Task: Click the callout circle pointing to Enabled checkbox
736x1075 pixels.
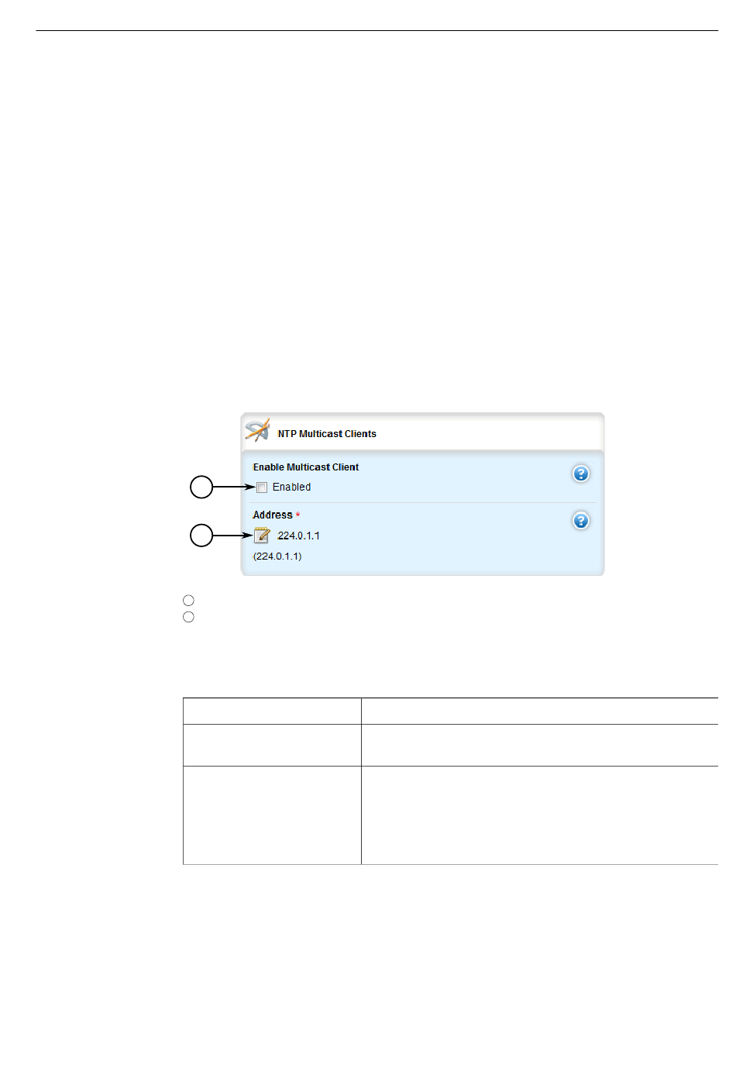Action: point(201,487)
